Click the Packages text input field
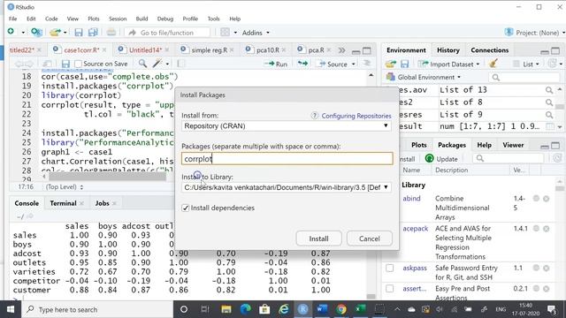 pos(287,159)
